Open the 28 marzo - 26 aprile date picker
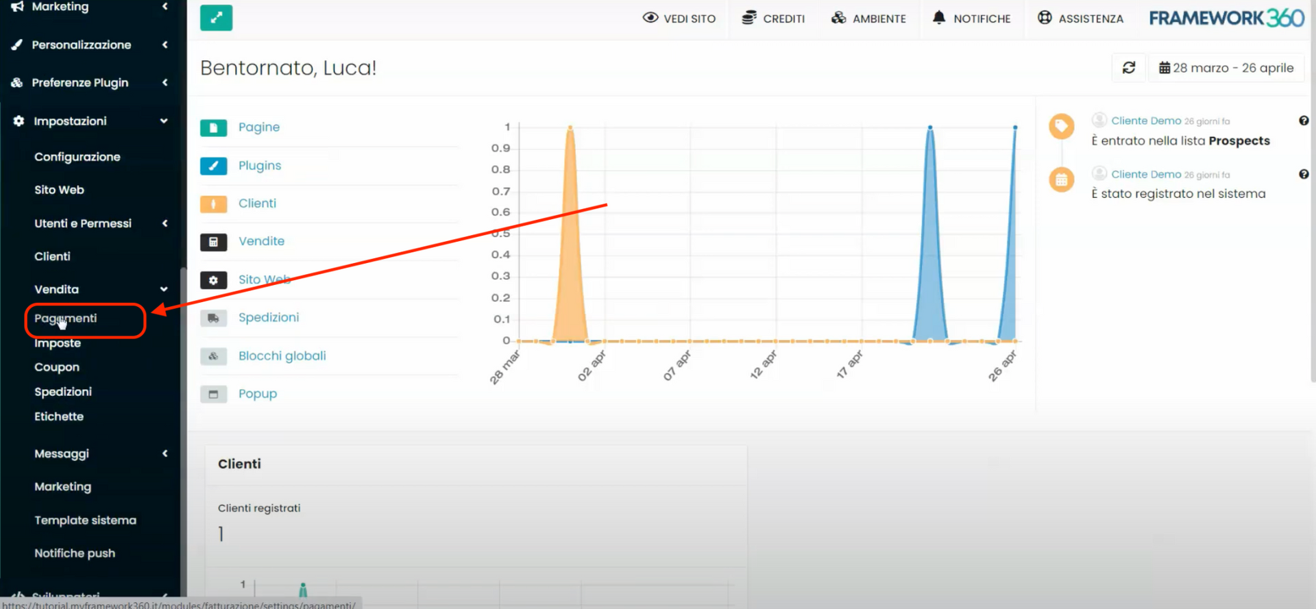The width and height of the screenshot is (1316, 609). (1226, 68)
